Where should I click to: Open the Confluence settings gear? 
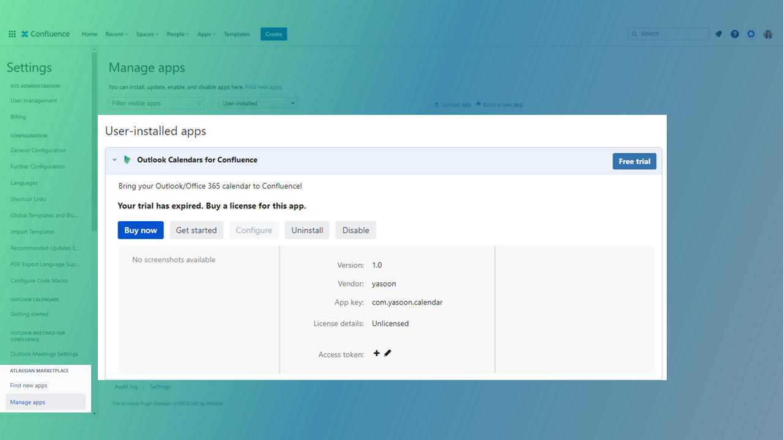coord(751,34)
